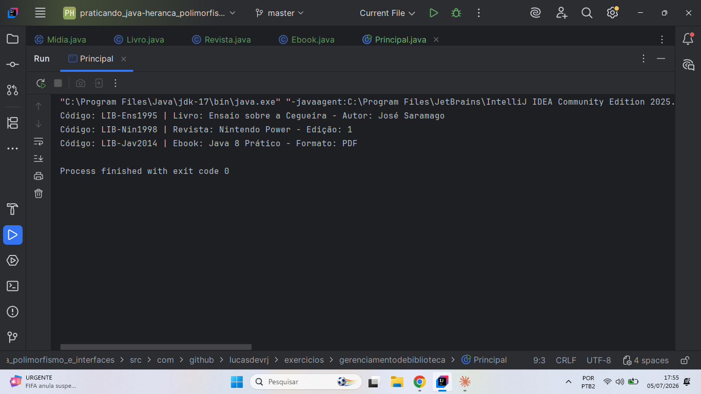Open project name dropdown
The height and width of the screenshot is (394, 701).
click(150, 13)
